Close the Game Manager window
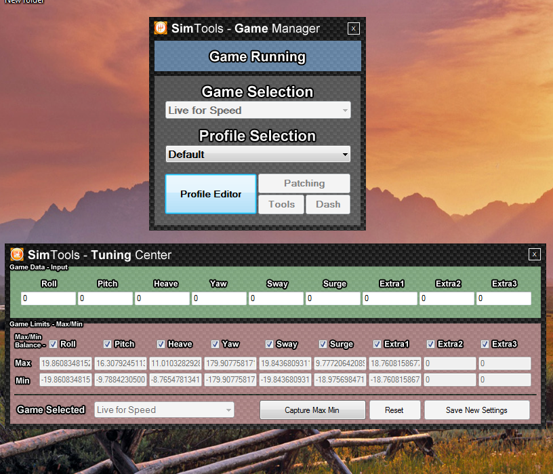 pos(353,28)
